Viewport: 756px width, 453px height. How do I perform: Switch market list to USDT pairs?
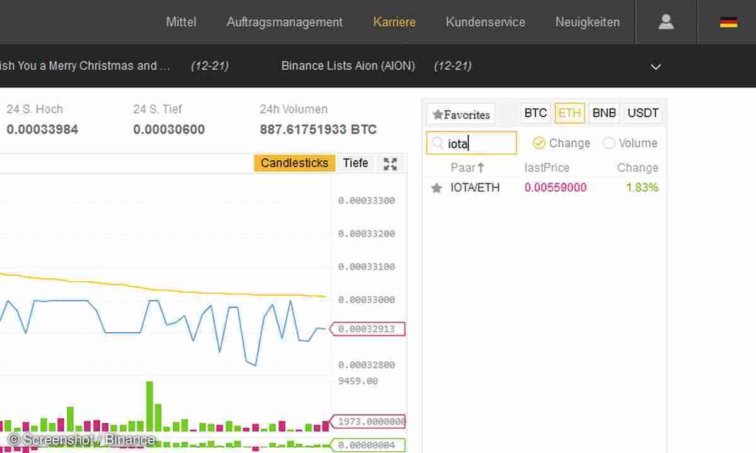point(643,113)
